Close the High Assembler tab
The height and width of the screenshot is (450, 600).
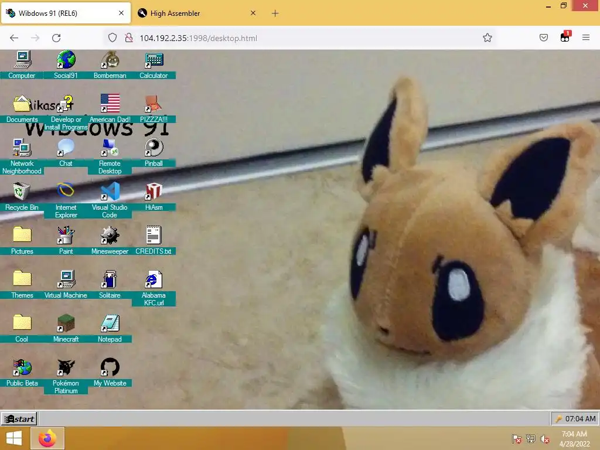tap(253, 13)
